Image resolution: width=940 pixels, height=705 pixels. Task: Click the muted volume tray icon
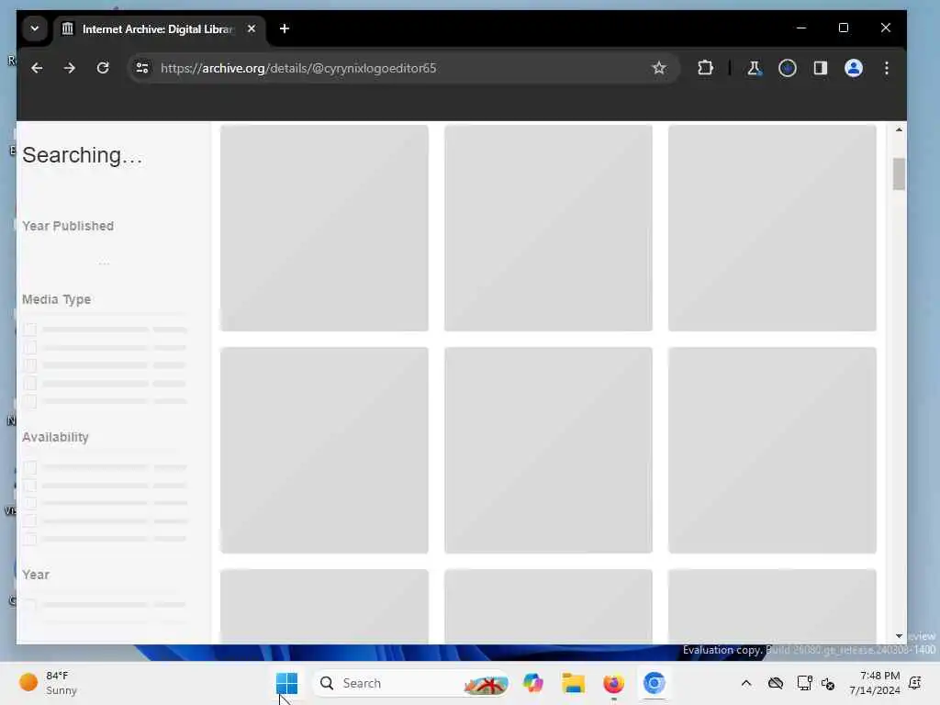pyautogui.click(x=828, y=683)
